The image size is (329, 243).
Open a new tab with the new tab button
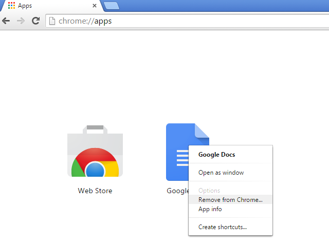tap(112, 6)
